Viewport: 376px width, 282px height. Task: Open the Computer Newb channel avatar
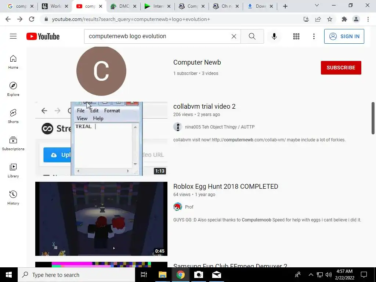[101, 71]
